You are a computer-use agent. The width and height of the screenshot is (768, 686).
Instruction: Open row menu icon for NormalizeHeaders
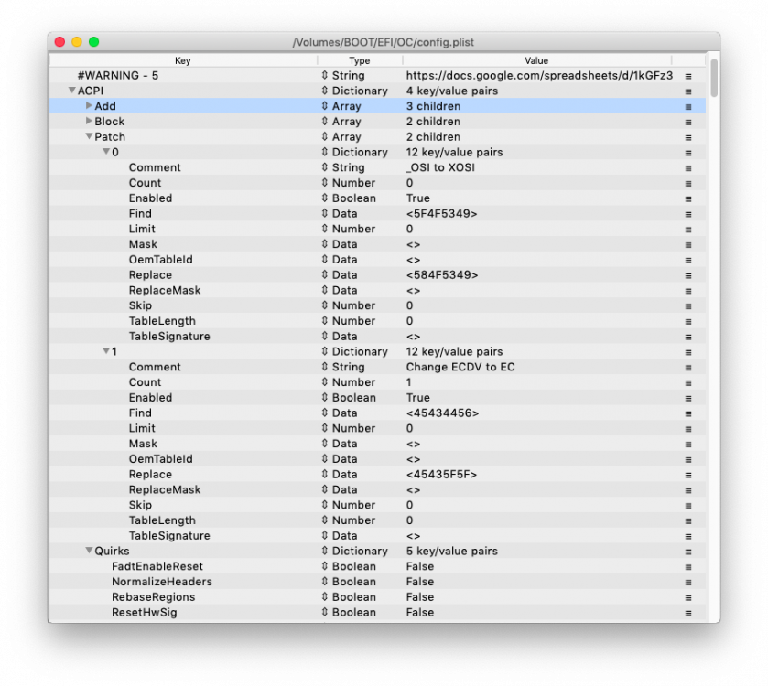tap(688, 583)
